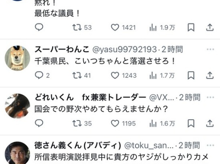Image resolution: width=220 pixels, height=164 pixels.
Task: Bookmark the どれいくん tweet
Action: [x=191, y=124]
